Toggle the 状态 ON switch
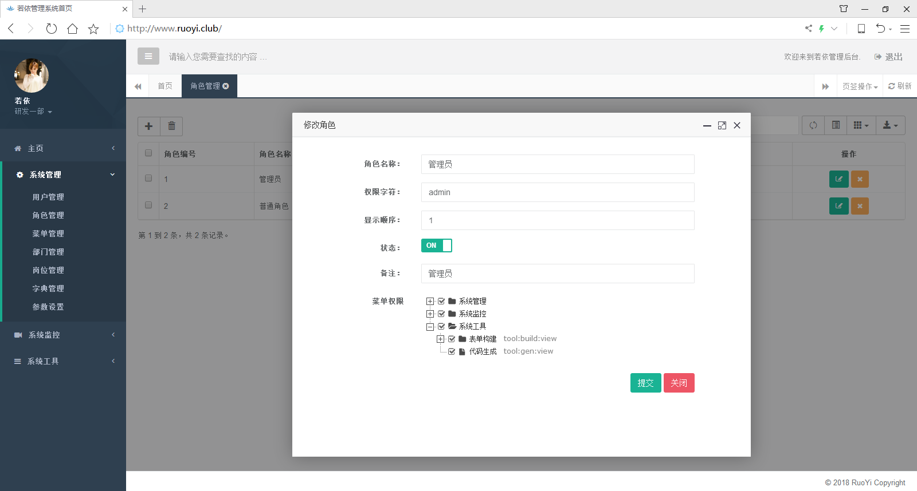917x491 pixels. pyautogui.click(x=437, y=245)
